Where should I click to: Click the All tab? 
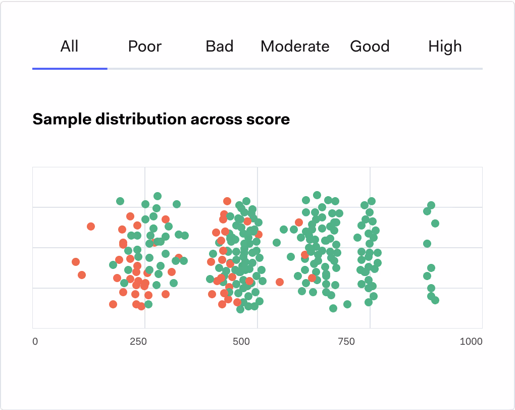(x=69, y=47)
